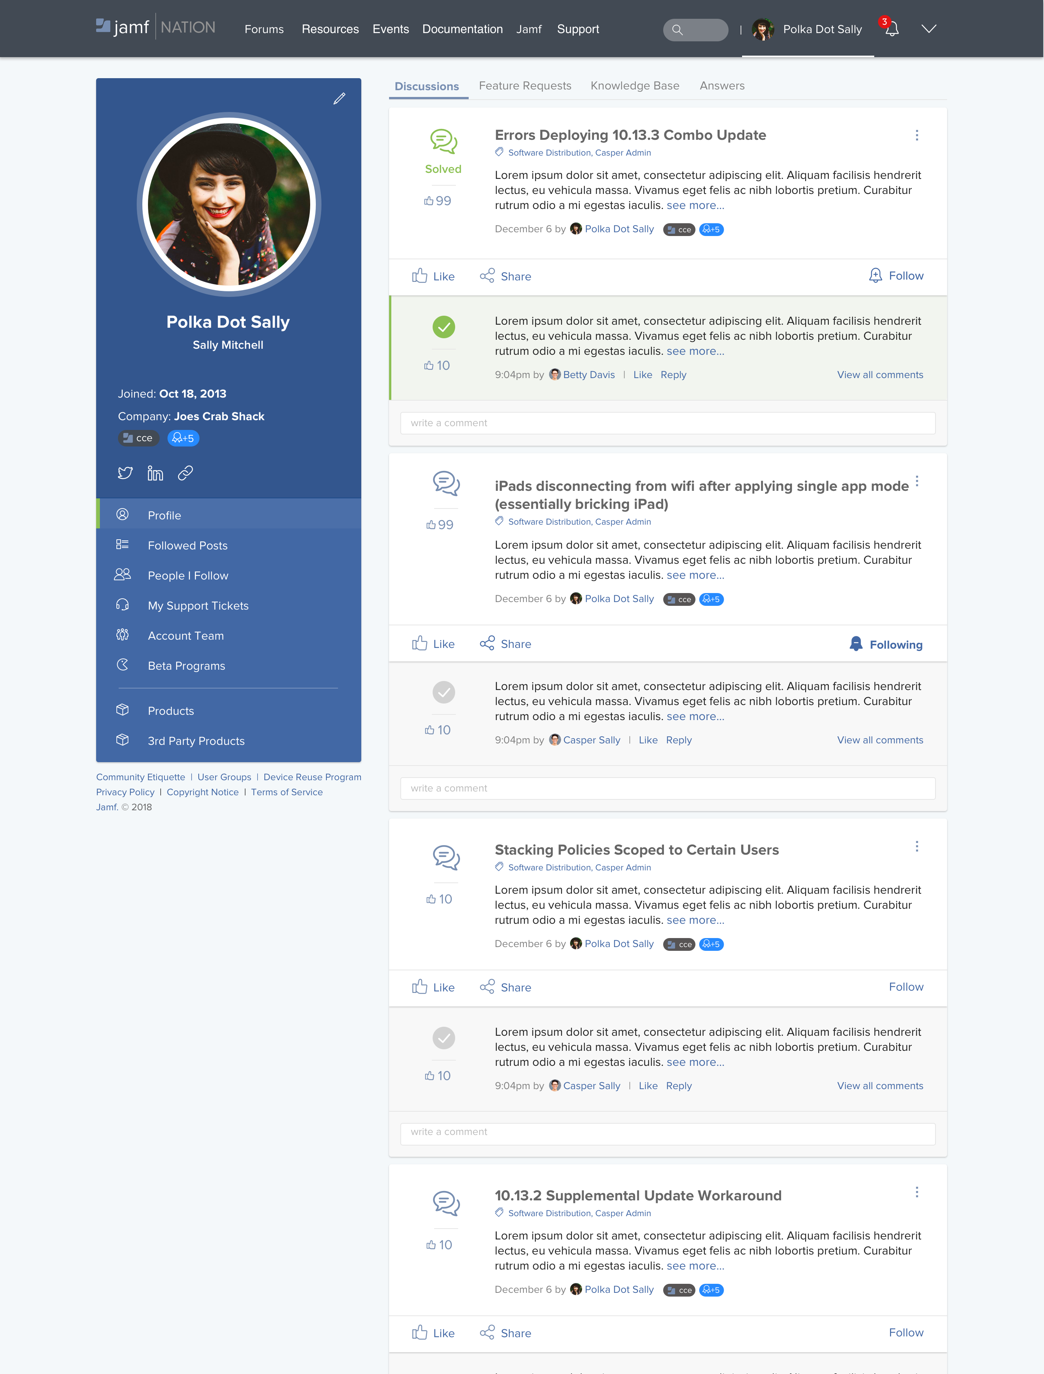Image resolution: width=1044 pixels, height=1374 pixels.
Task: Open the Community Etiquette footer link
Action: [x=140, y=777]
